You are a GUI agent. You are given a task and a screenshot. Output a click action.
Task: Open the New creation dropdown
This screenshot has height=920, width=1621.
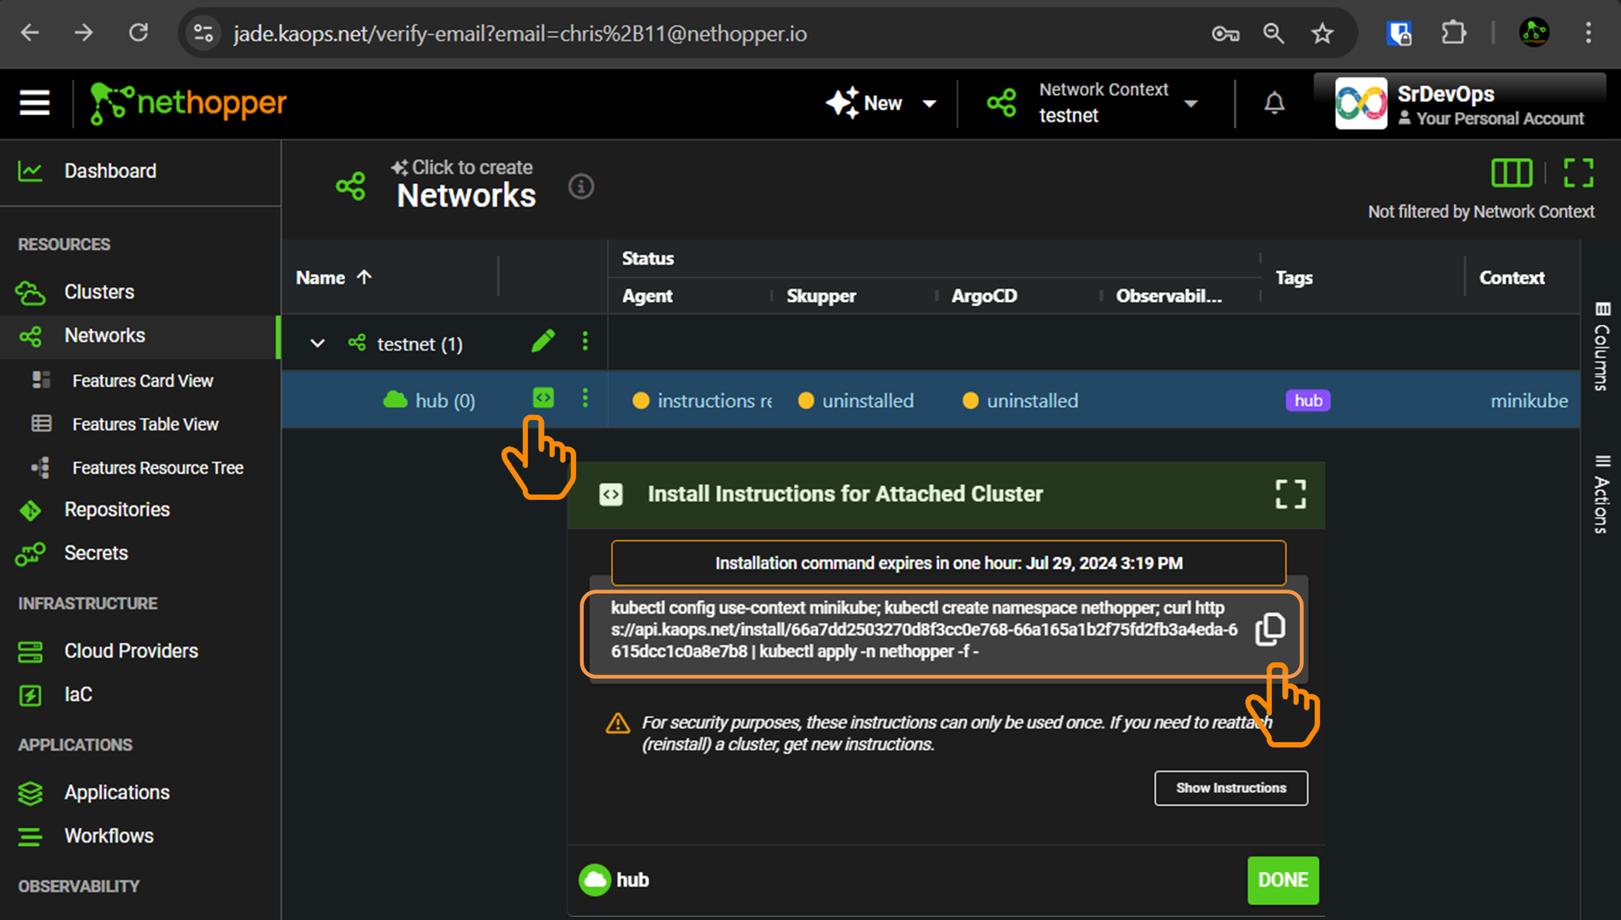882,103
